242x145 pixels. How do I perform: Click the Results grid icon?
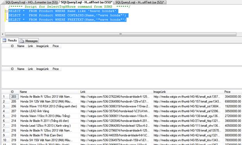(4, 40)
